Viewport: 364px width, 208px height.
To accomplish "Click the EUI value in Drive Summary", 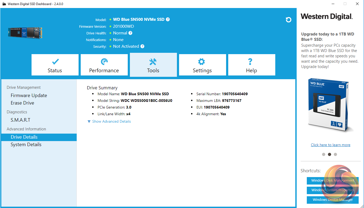I will (x=216, y=107).
